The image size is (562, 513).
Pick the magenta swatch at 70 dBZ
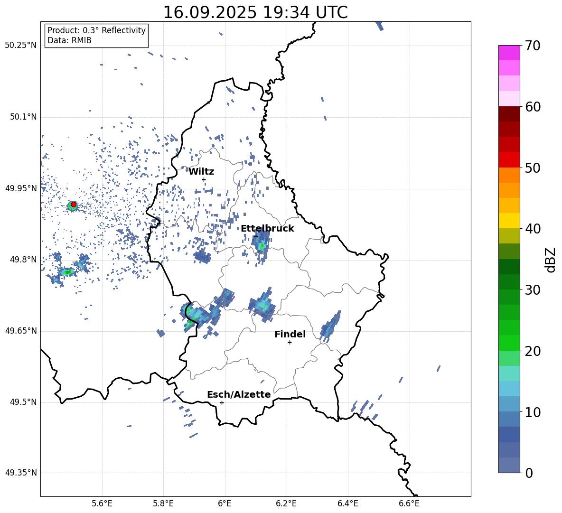[x=509, y=53]
